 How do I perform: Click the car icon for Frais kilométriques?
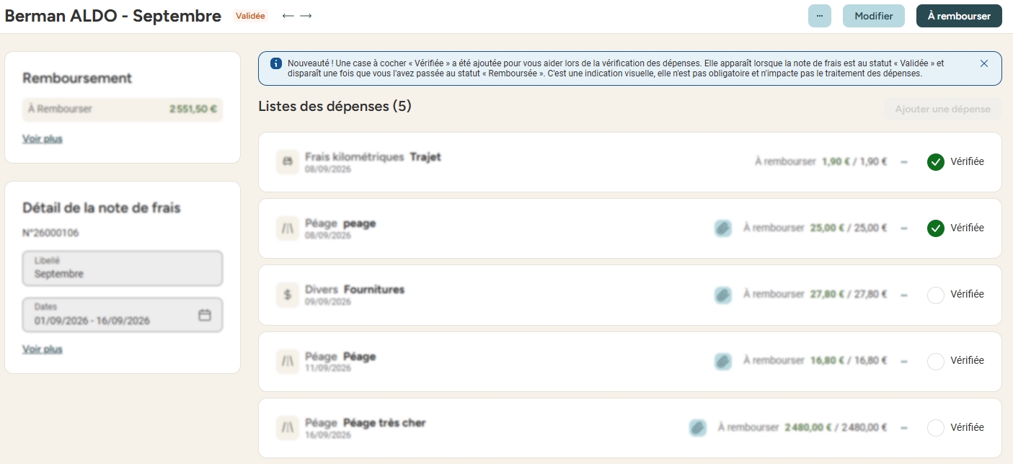(288, 162)
